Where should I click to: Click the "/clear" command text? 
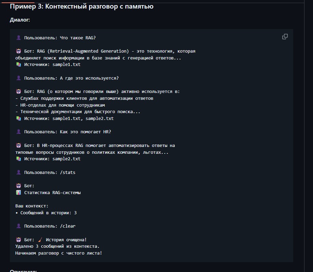(68, 226)
